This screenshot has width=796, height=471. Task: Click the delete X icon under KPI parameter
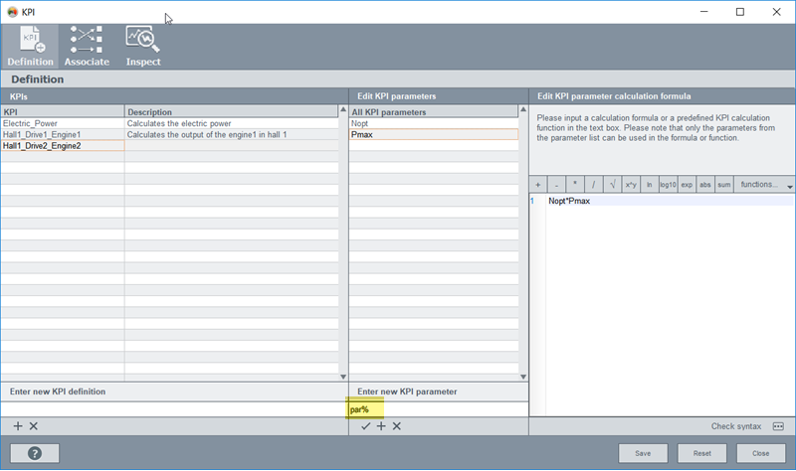click(x=396, y=426)
